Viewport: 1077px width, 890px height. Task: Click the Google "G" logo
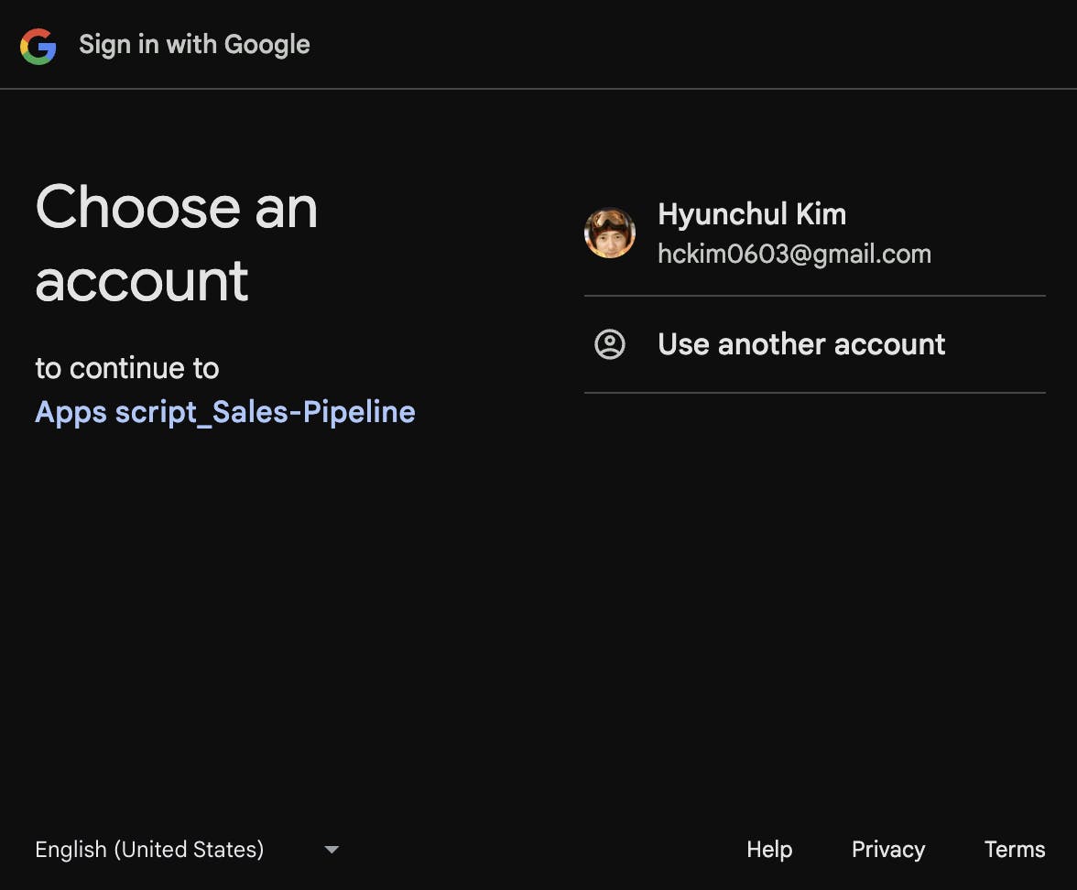pos(38,45)
